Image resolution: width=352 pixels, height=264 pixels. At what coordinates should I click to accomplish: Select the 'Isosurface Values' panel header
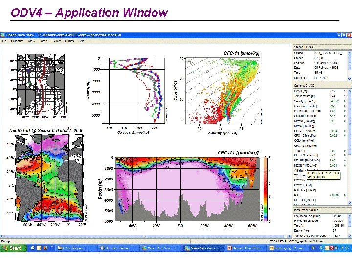(x=322, y=210)
